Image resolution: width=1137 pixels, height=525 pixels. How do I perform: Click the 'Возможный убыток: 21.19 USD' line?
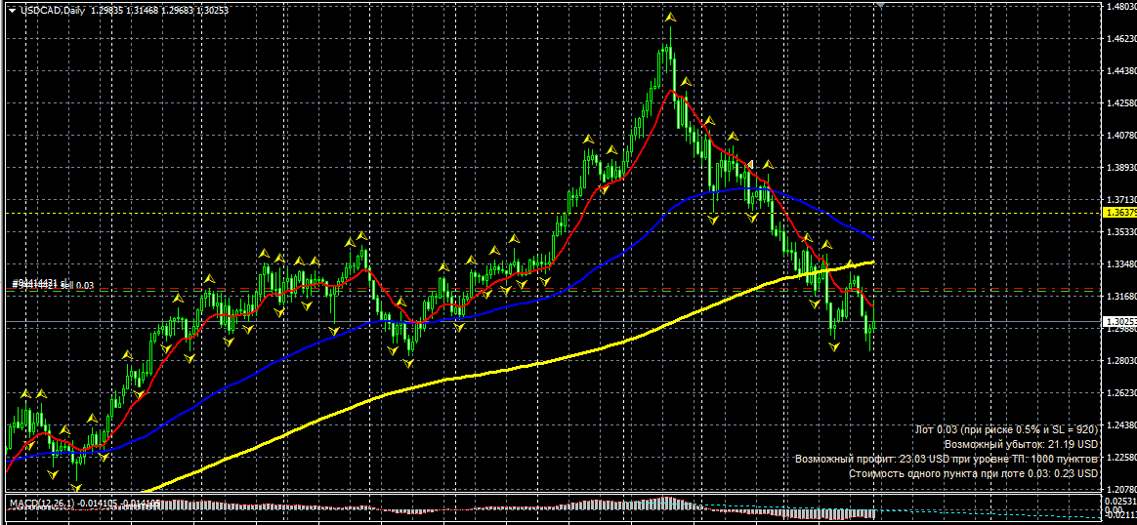click(x=1021, y=444)
